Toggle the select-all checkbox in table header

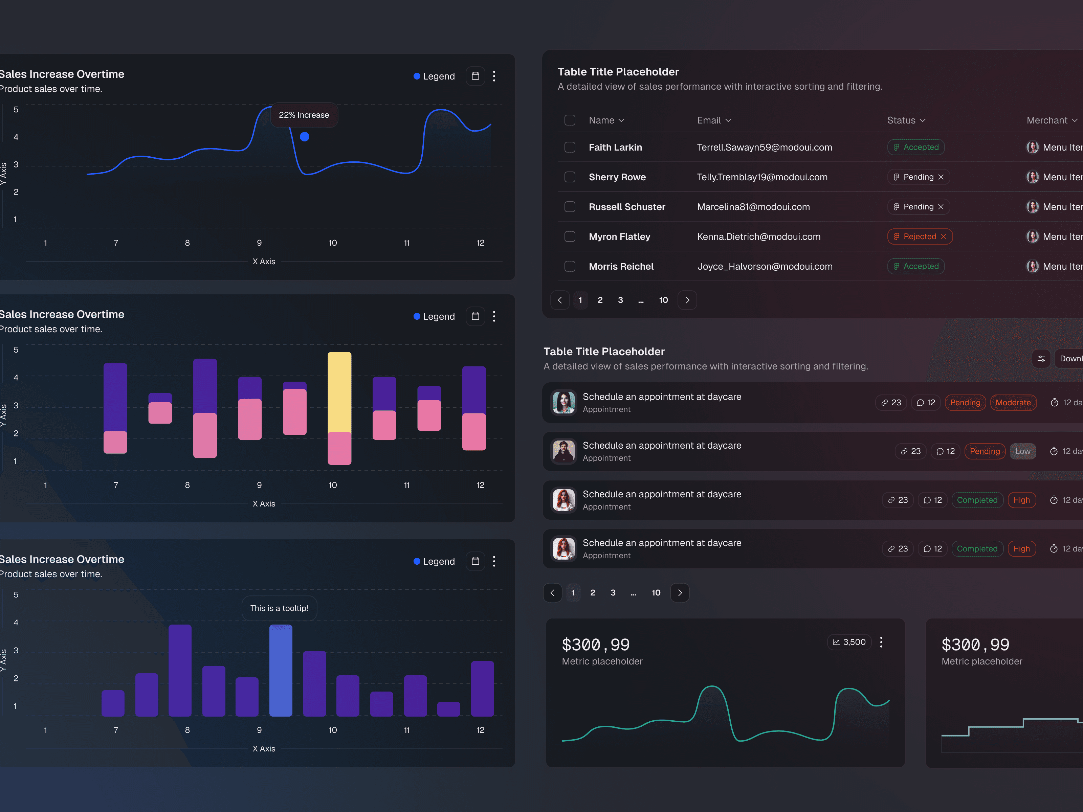pyautogui.click(x=570, y=120)
